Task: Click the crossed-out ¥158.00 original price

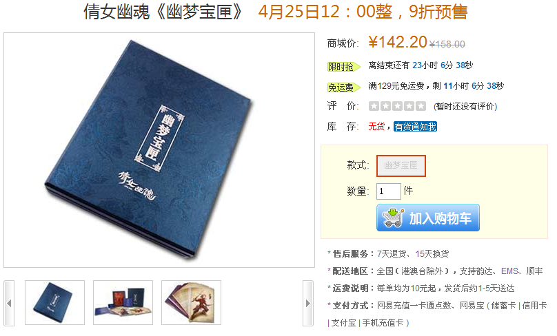Action: click(x=447, y=44)
